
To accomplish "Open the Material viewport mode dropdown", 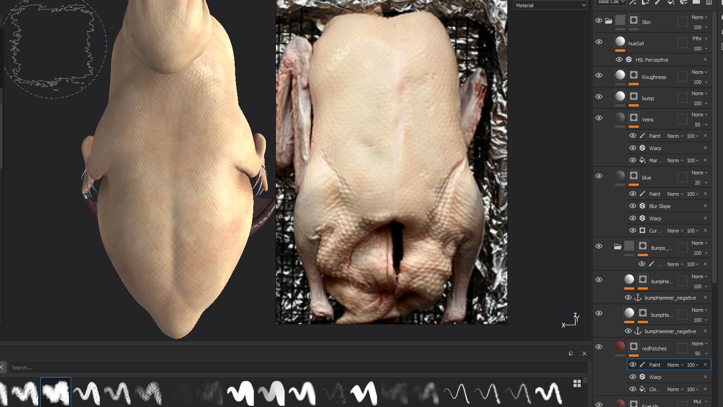I will tap(550, 5).
